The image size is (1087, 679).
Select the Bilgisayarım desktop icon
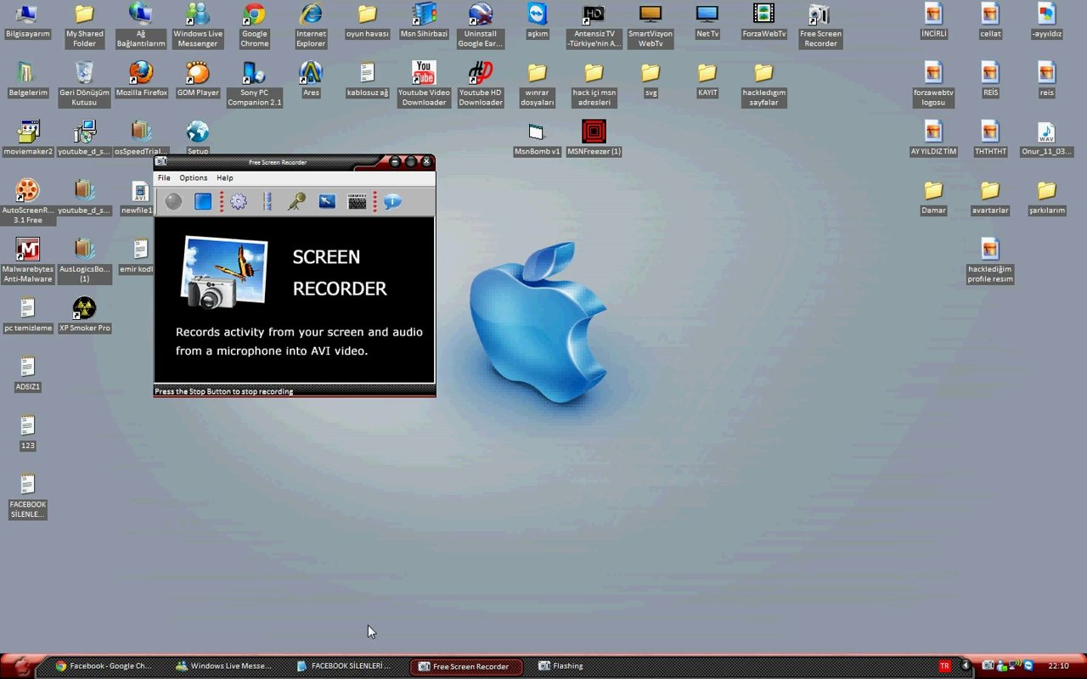(x=28, y=21)
